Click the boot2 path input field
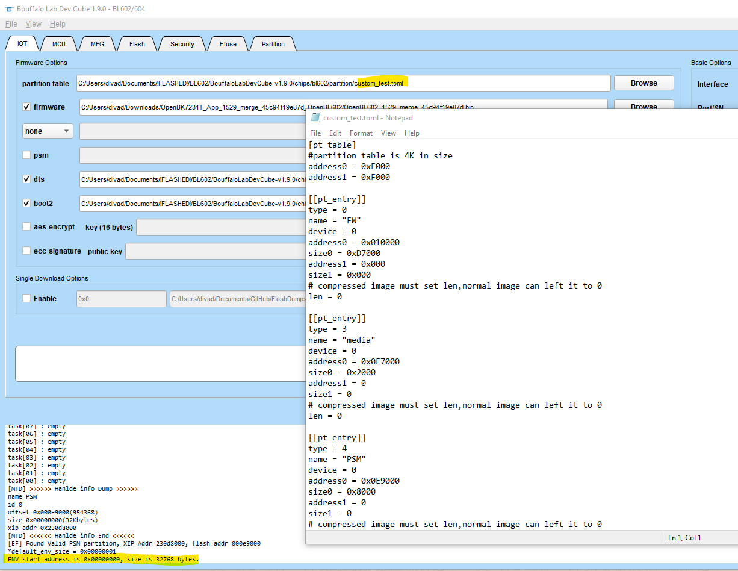Viewport: 738px width, 571px height. [193, 204]
